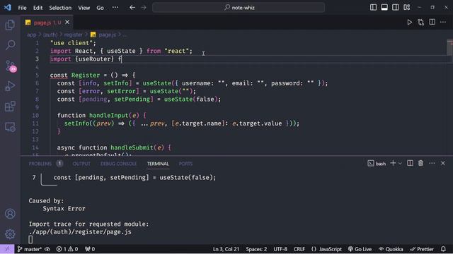
Task: Open the Manage settings gear
Action: pos(10,234)
